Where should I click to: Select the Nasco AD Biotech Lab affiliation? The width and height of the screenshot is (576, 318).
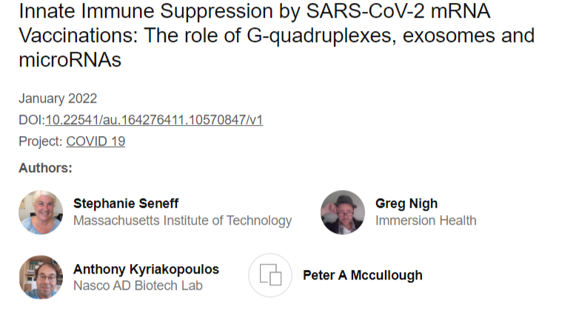pyautogui.click(x=138, y=285)
